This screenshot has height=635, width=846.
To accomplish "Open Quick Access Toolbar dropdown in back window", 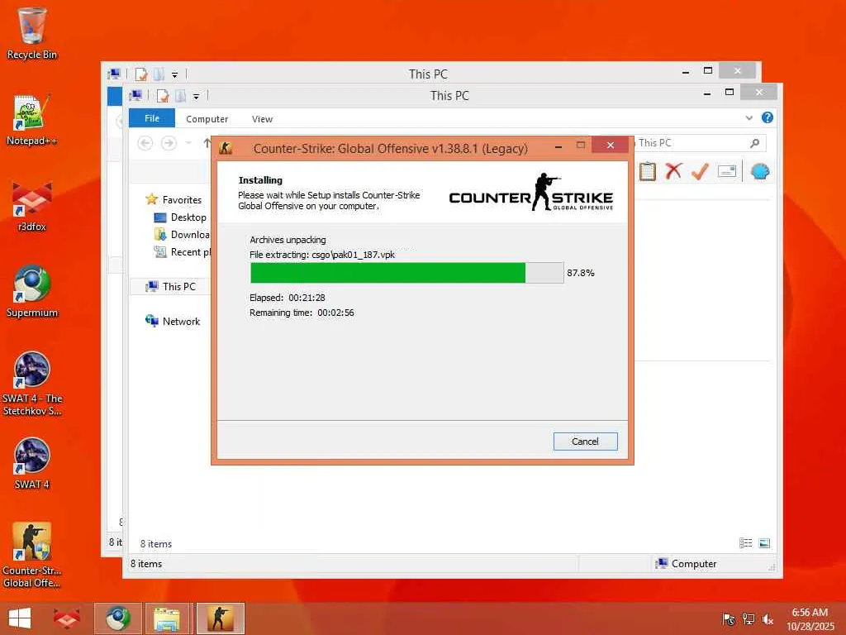I will coord(175,75).
